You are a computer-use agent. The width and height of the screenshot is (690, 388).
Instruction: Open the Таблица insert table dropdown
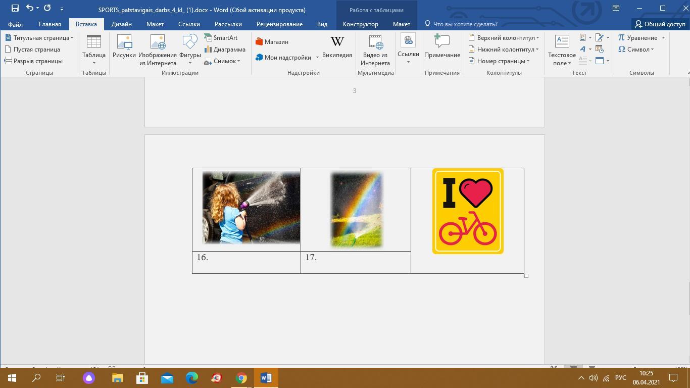pos(94,50)
